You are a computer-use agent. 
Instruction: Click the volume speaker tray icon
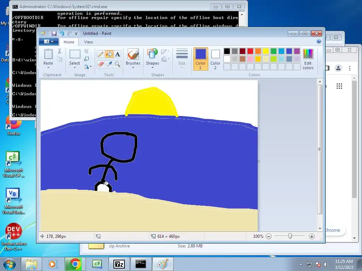(326, 264)
